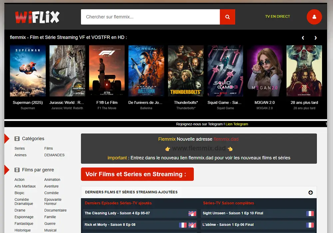Click French flag on Sight Unseen row
Viewport: 333px width, 233px height.
[310, 213]
